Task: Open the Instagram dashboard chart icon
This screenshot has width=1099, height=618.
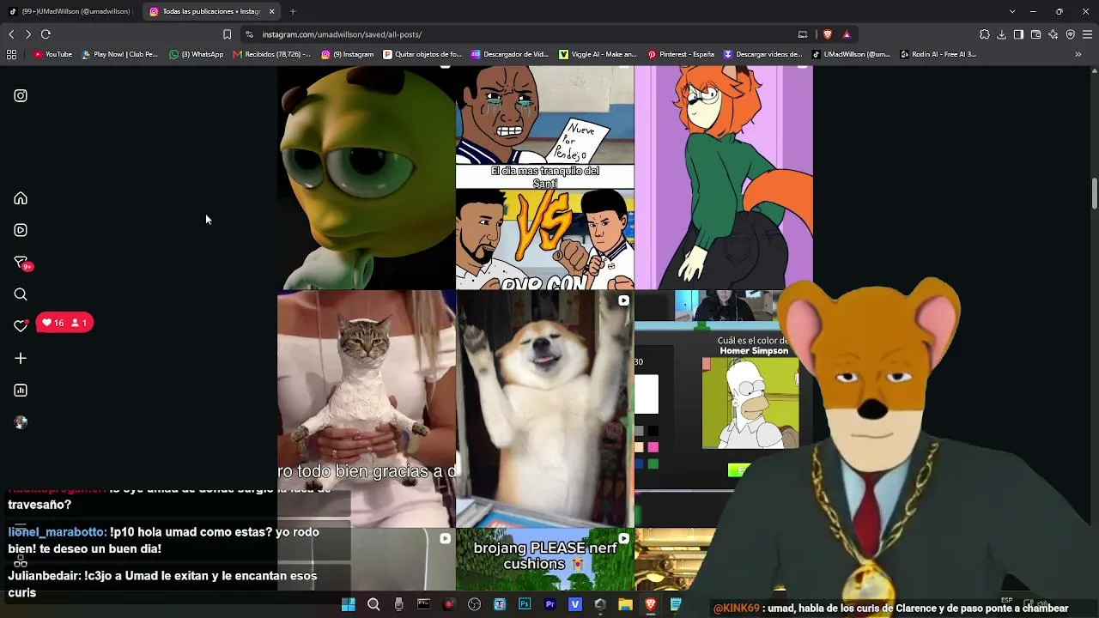Action: click(x=21, y=391)
